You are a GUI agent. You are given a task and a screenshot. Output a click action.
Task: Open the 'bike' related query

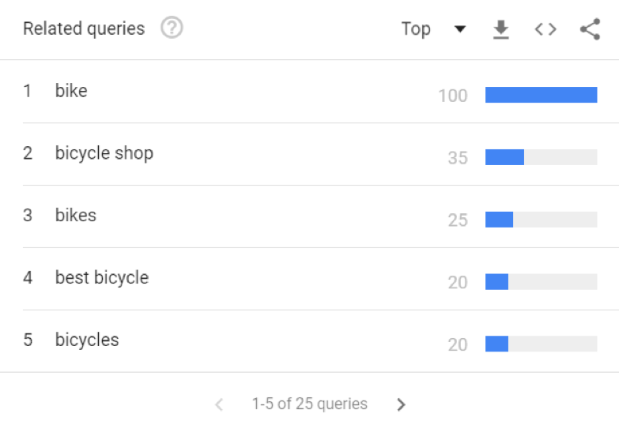pyautogui.click(x=71, y=91)
